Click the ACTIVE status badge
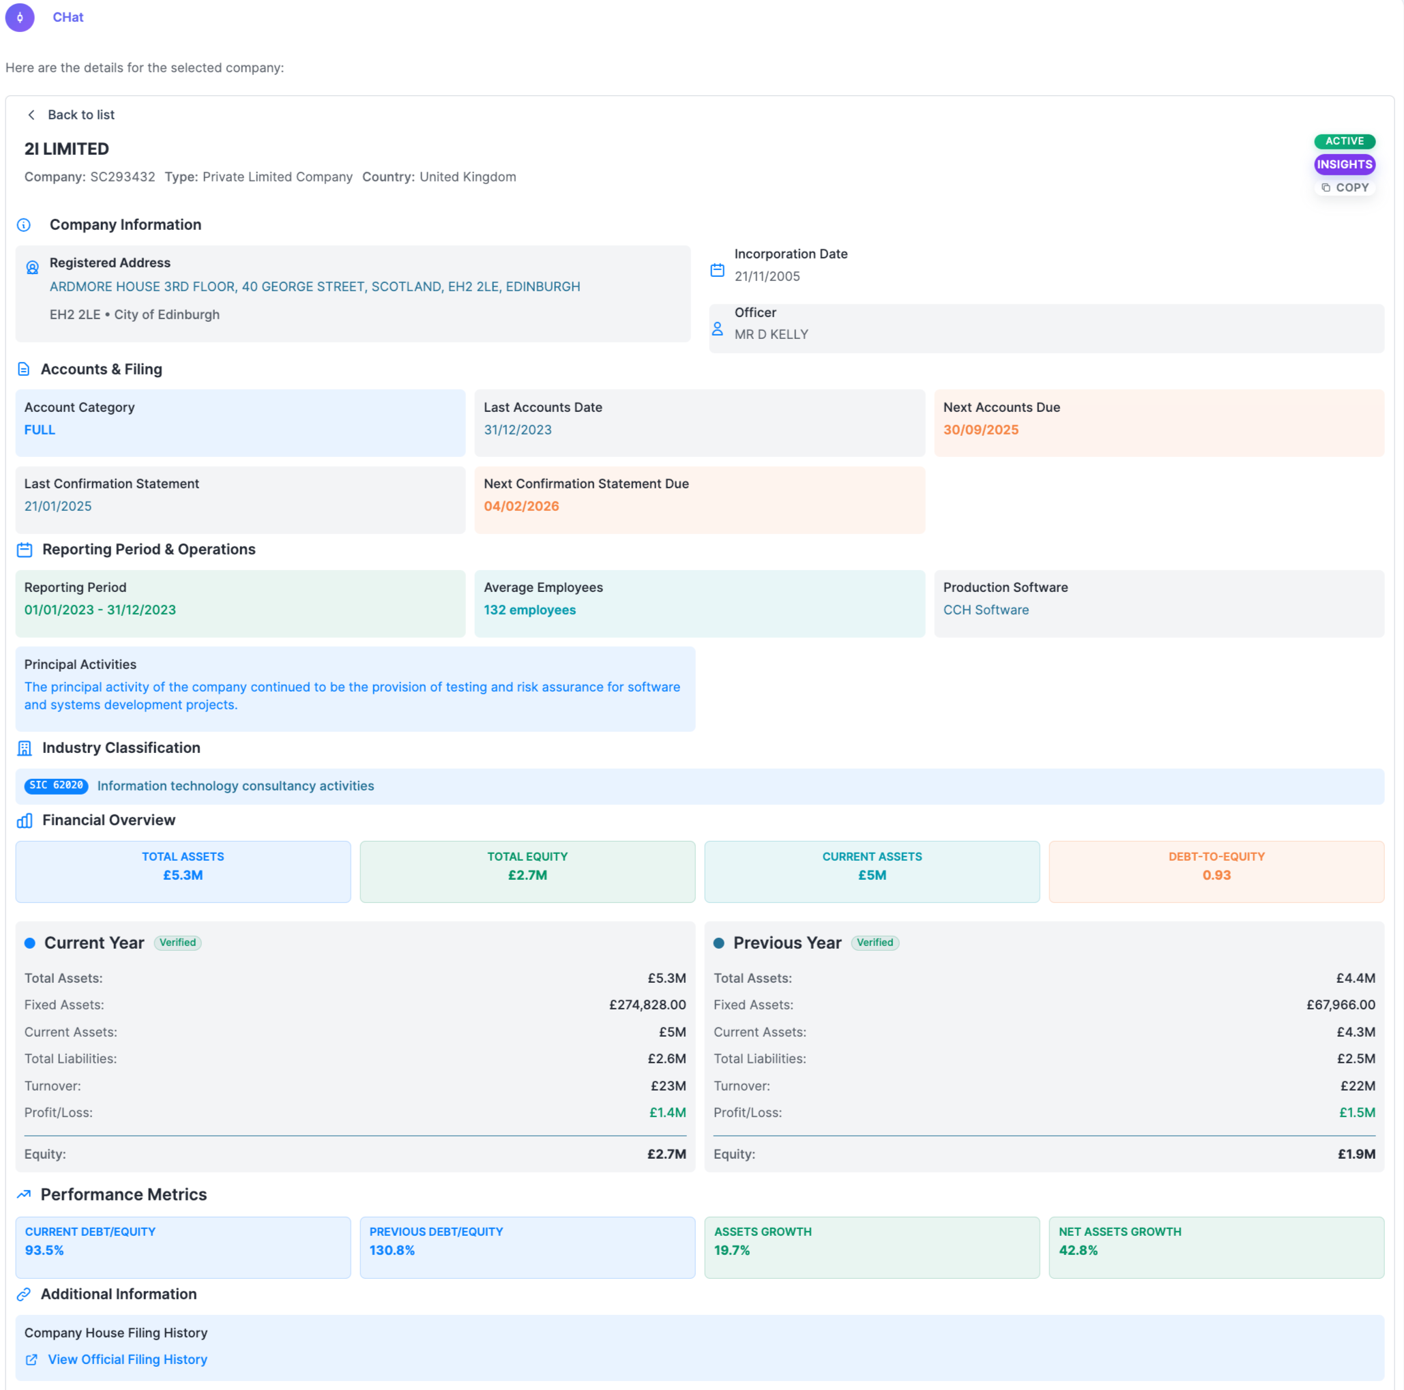The image size is (1404, 1390). (1344, 142)
